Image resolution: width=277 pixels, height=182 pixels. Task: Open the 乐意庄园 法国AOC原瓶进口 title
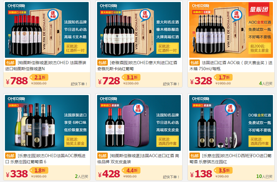(x=45, y=159)
